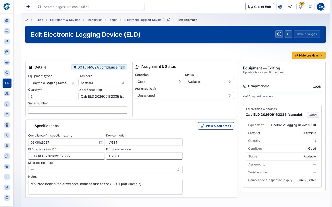
Task: Open the clipboard icon in the sidebar
Action: [x=7, y=41]
